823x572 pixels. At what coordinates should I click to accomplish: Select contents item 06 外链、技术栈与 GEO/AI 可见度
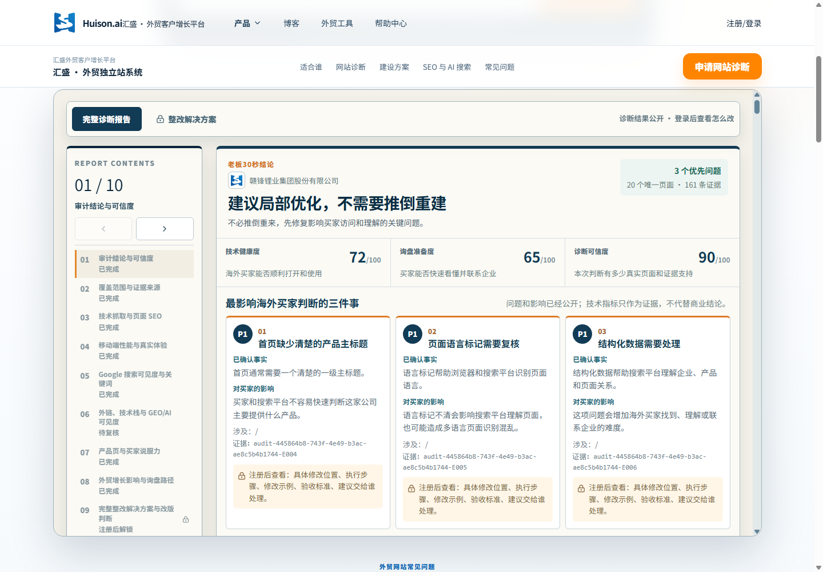click(x=134, y=423)
